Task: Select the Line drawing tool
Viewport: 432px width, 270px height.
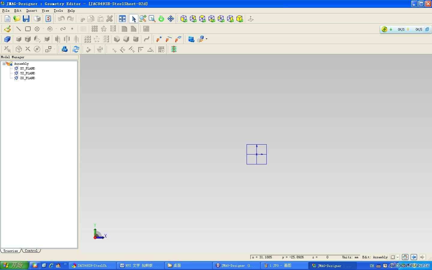Action: pos(19,29)
